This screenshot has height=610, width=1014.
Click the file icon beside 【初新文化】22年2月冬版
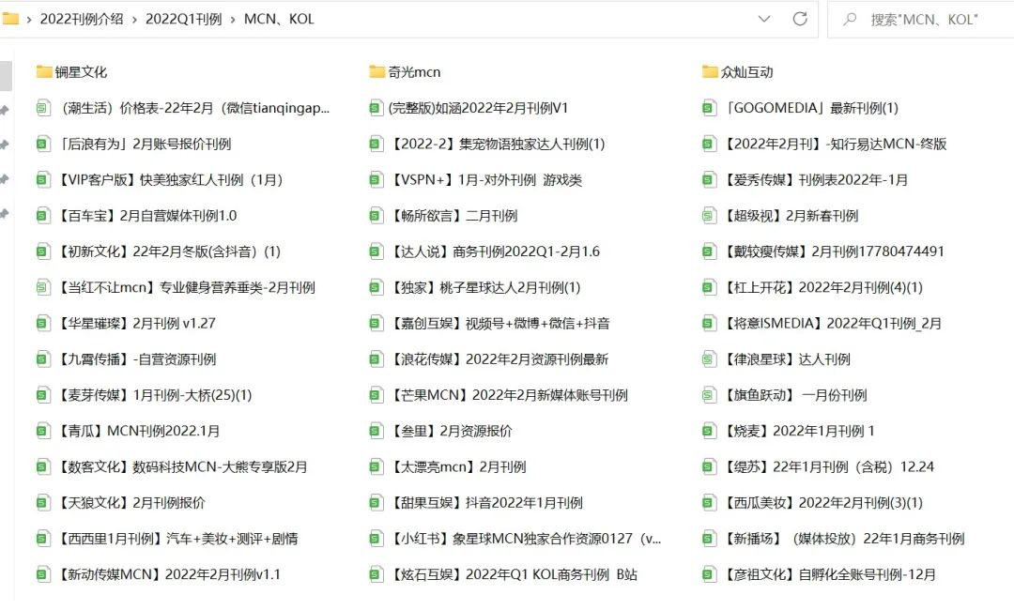pos(43,252)
